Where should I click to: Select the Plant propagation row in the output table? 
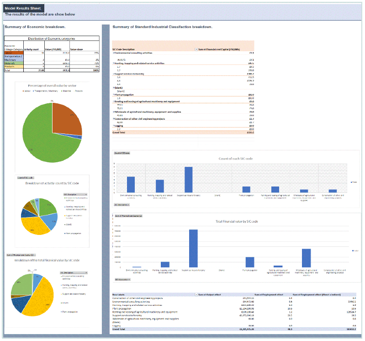pyautogui.click(x=234, y=309)
